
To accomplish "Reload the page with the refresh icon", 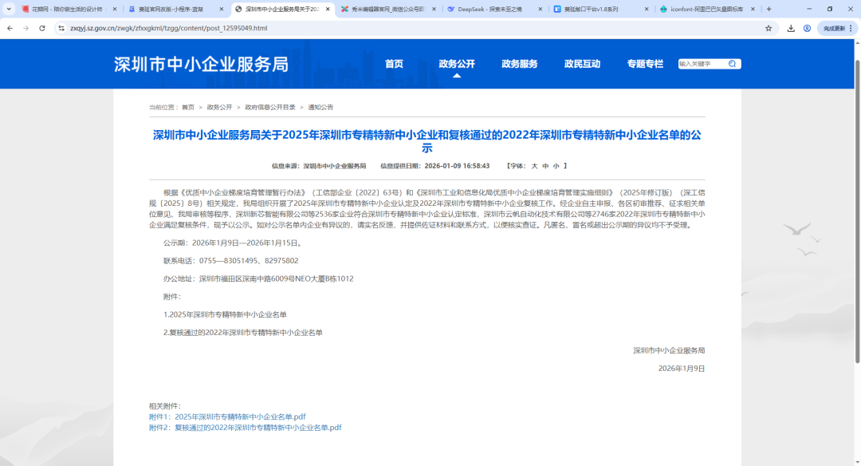I will (42, 28).
